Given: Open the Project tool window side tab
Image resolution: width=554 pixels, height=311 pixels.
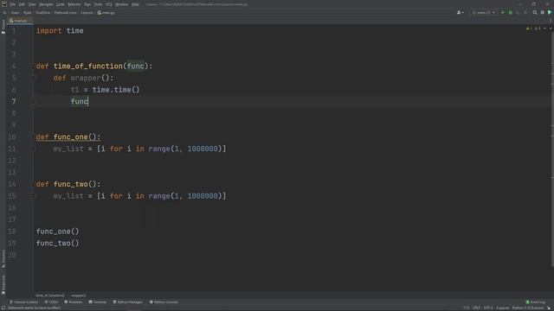Looking at the screenshot, I should (x=3, y=27).
